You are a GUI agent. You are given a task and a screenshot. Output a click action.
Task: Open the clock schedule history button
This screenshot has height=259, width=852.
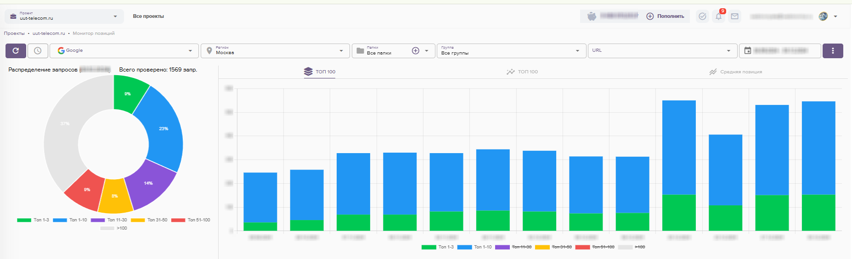[38, 51]
